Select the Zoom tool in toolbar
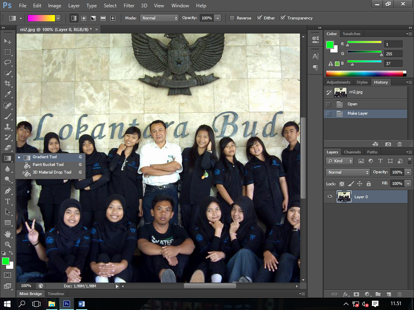This screenshot has width=414, height=310. 8,244
